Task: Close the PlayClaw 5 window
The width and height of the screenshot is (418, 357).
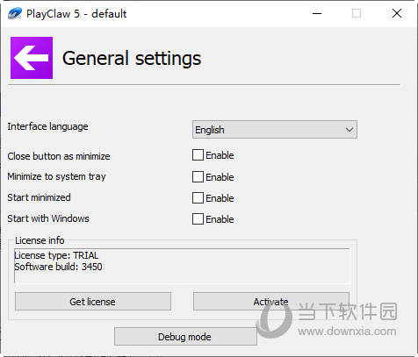Action: click(397, 13)
